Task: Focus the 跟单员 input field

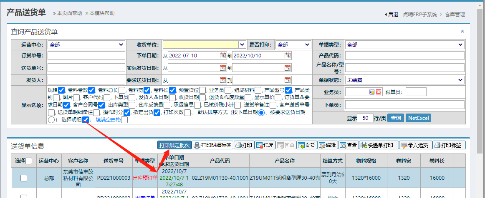Action: click(x=416, y=92)
